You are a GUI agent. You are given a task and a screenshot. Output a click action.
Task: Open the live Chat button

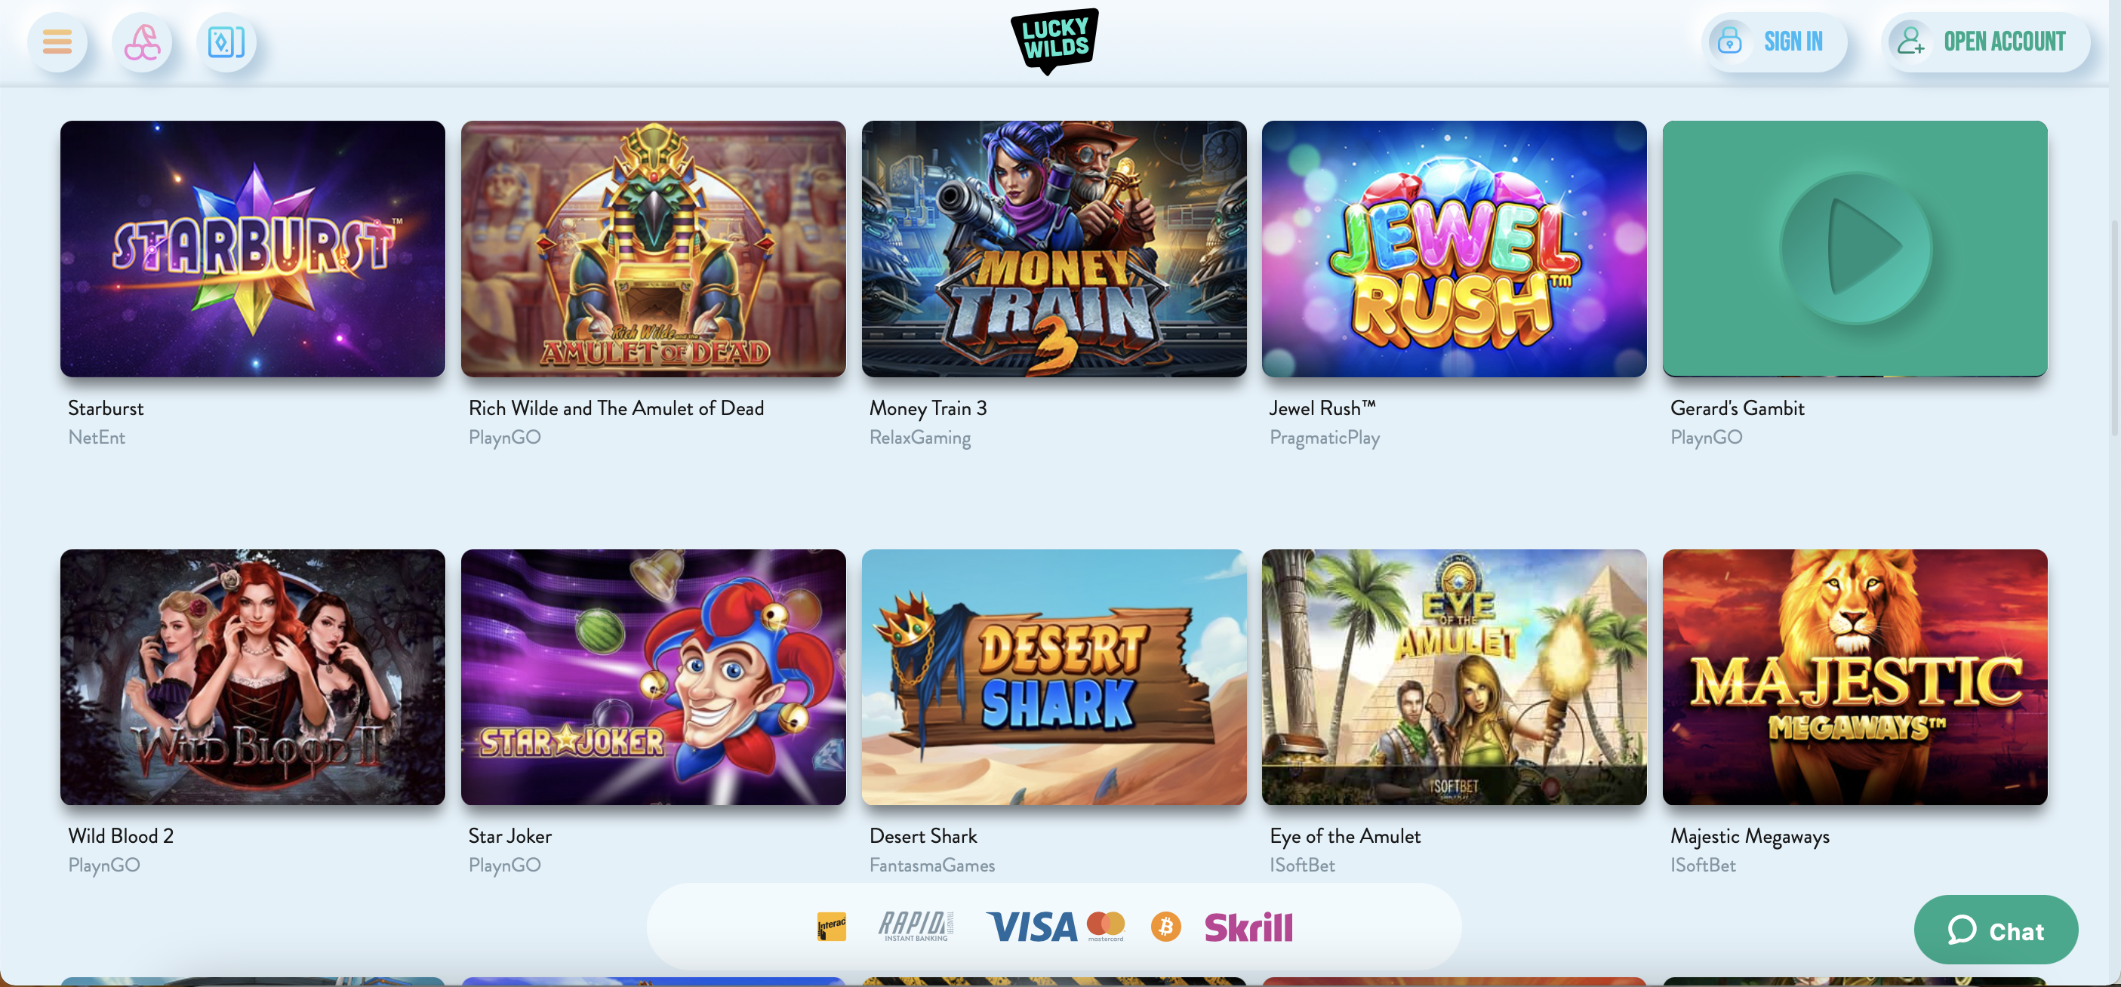point(1996,930)
